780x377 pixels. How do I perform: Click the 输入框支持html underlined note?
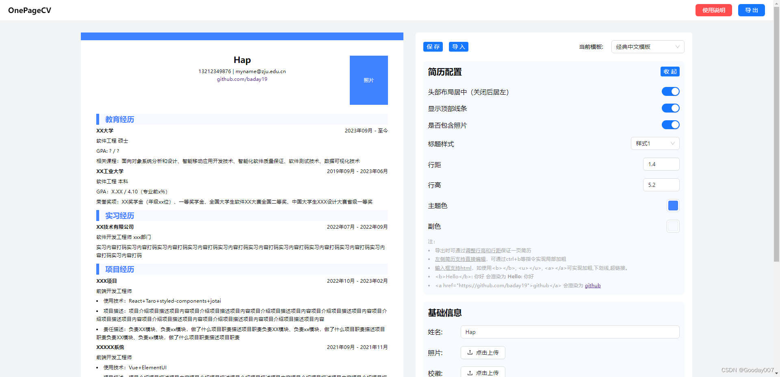coord(453,268)
